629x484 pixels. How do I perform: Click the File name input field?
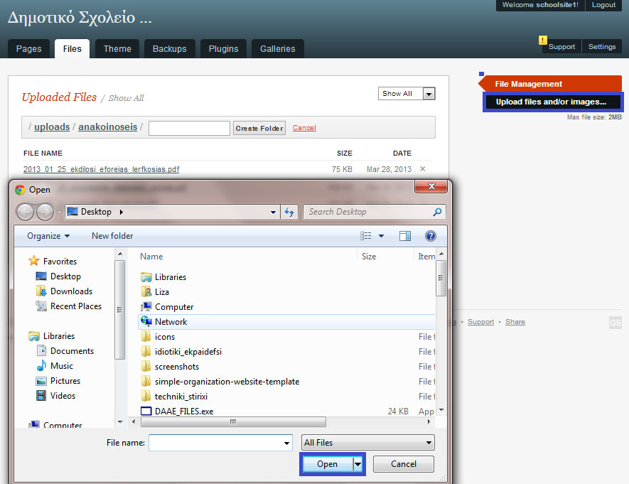tap(220, 443)
